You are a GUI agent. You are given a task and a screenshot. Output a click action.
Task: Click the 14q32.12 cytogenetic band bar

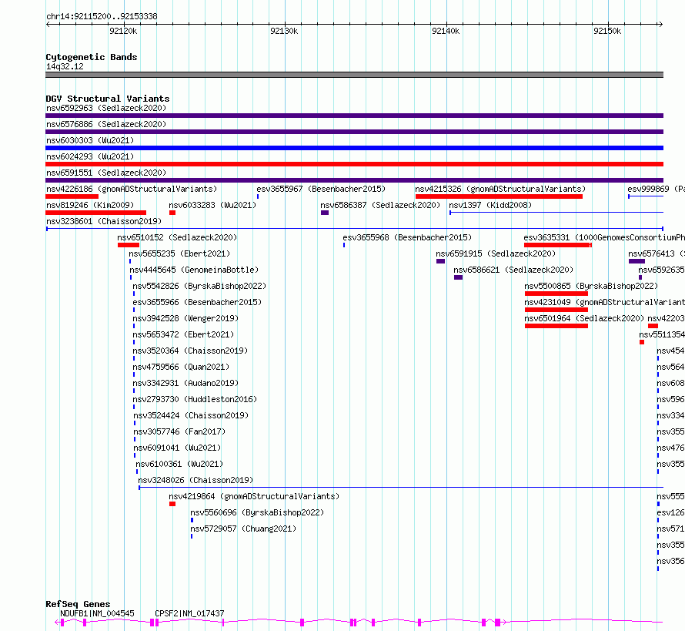pos(354,75)
